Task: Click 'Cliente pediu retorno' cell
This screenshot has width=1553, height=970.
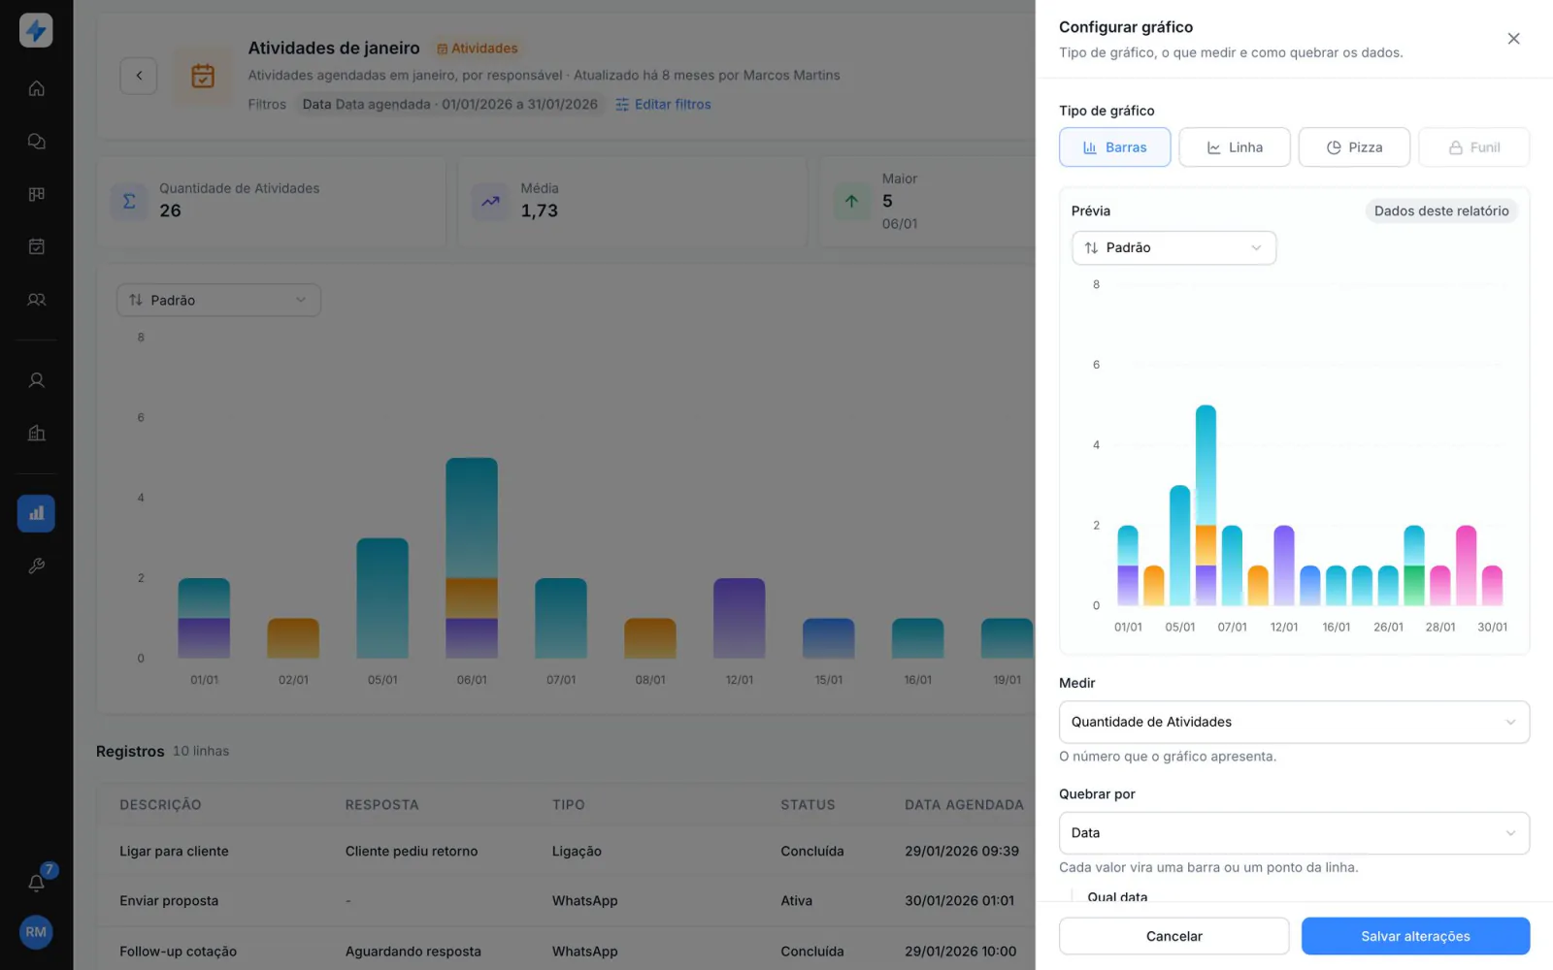Action: 412,851
